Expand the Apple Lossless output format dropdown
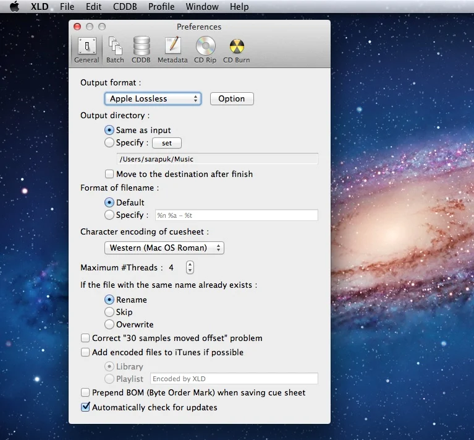 pyautogui.click(x=153, y=98)
